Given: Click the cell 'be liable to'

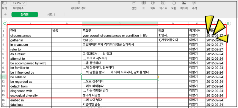Looking at the screenshot, I should (x=31, y=77).
